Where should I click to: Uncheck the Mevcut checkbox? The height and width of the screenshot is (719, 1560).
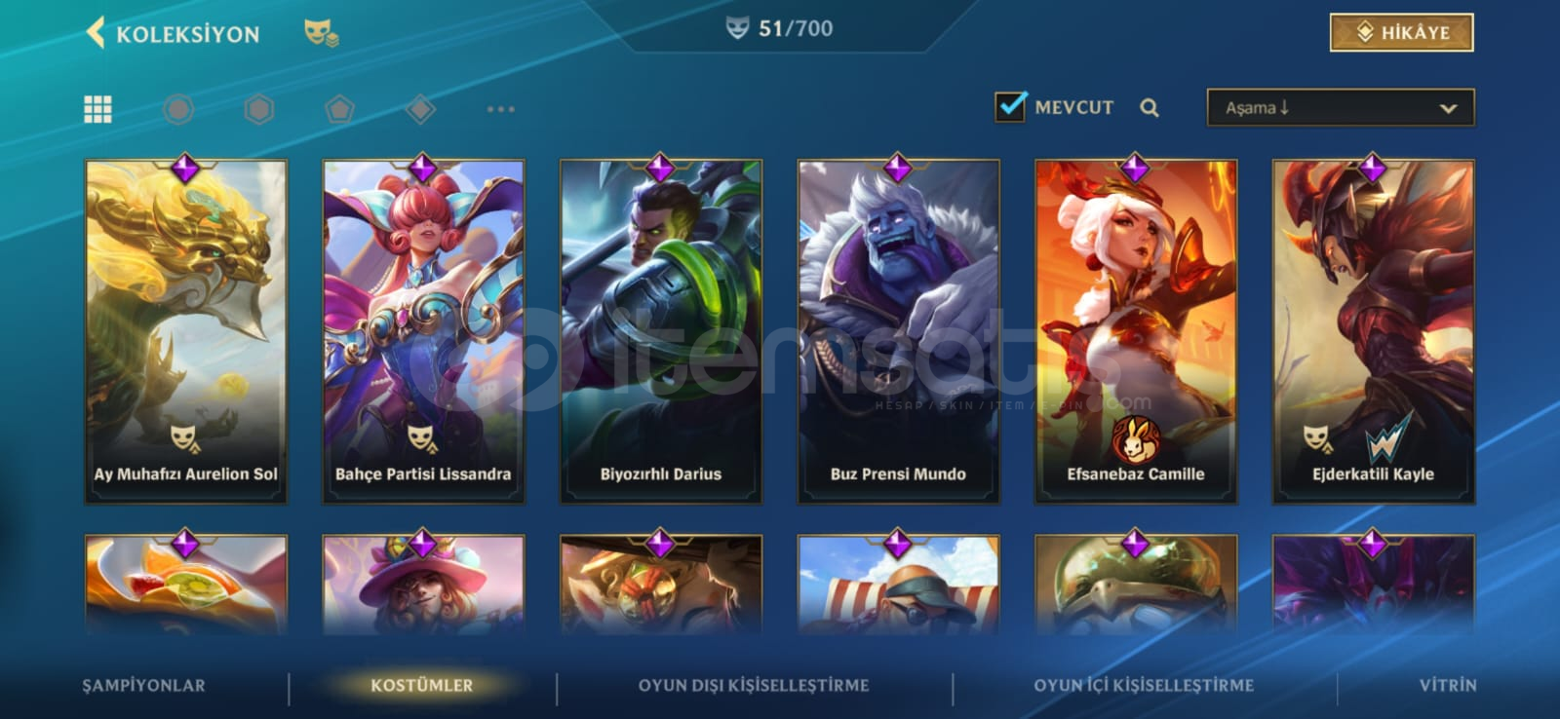[x=1010, y=106]
